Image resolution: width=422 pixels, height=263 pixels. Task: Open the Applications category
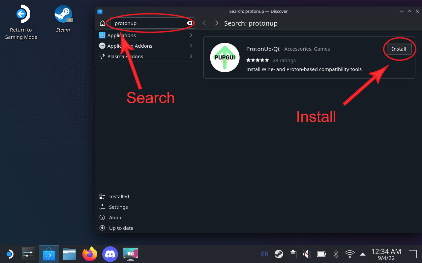(x=146, y=35)
